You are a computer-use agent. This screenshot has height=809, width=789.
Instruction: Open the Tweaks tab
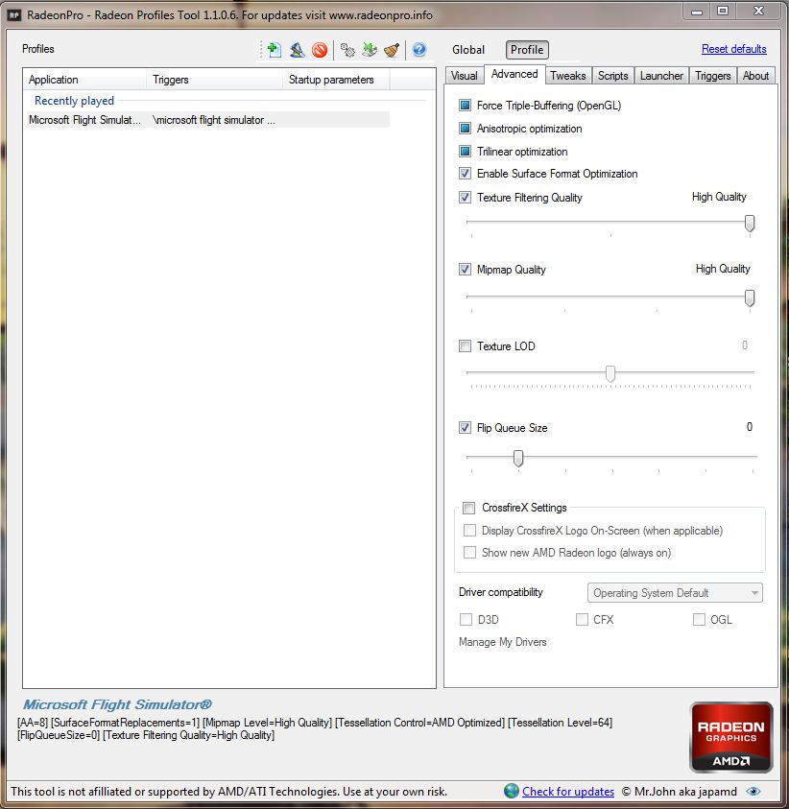(x=568, y=75)
